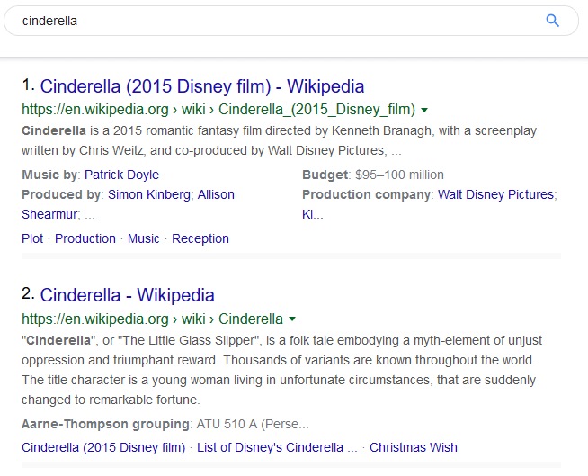Click the Music by label
588x476 pixels.
pos(49,175)
